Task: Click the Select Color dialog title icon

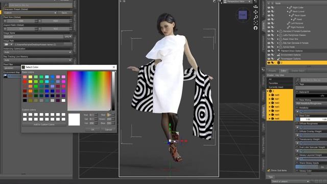Action: 24,67
